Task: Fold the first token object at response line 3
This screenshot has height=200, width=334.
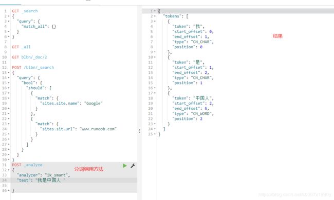Action: click(x=155, y=21)
